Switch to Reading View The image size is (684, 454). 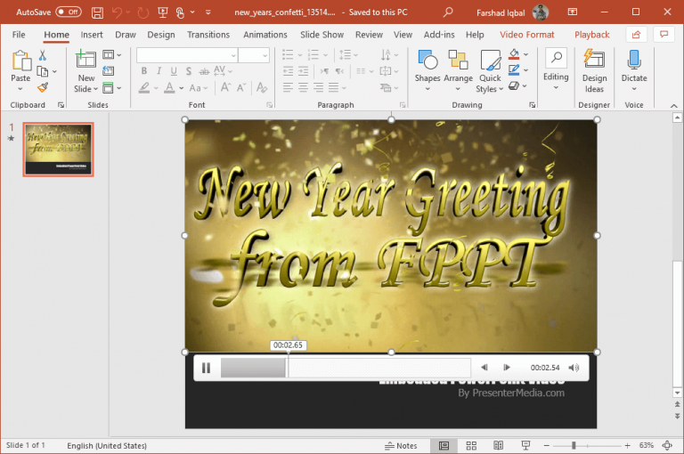tap(498, 446)
